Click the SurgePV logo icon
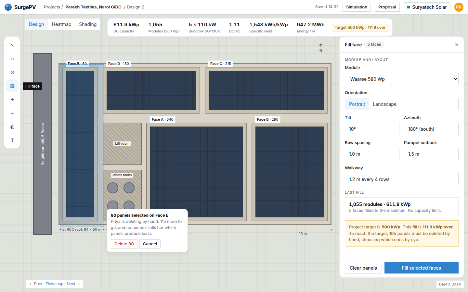Screen dimensions: 468x292 8,7
